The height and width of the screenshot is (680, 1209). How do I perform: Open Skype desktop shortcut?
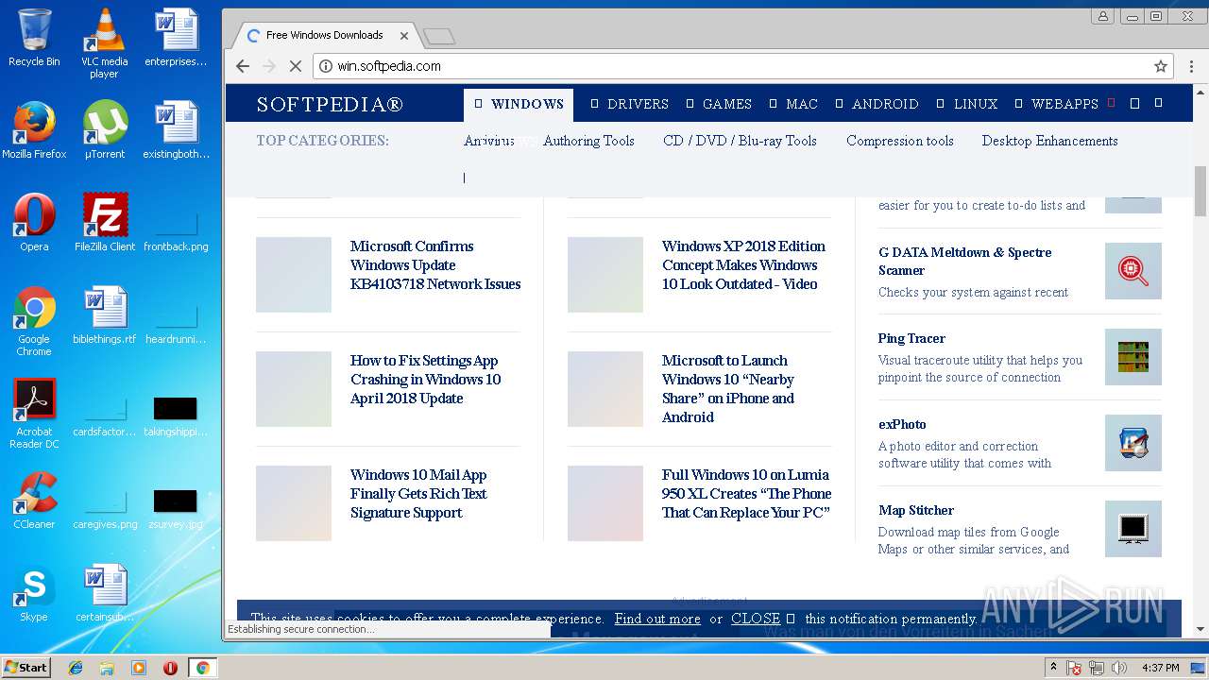(34, 593)
